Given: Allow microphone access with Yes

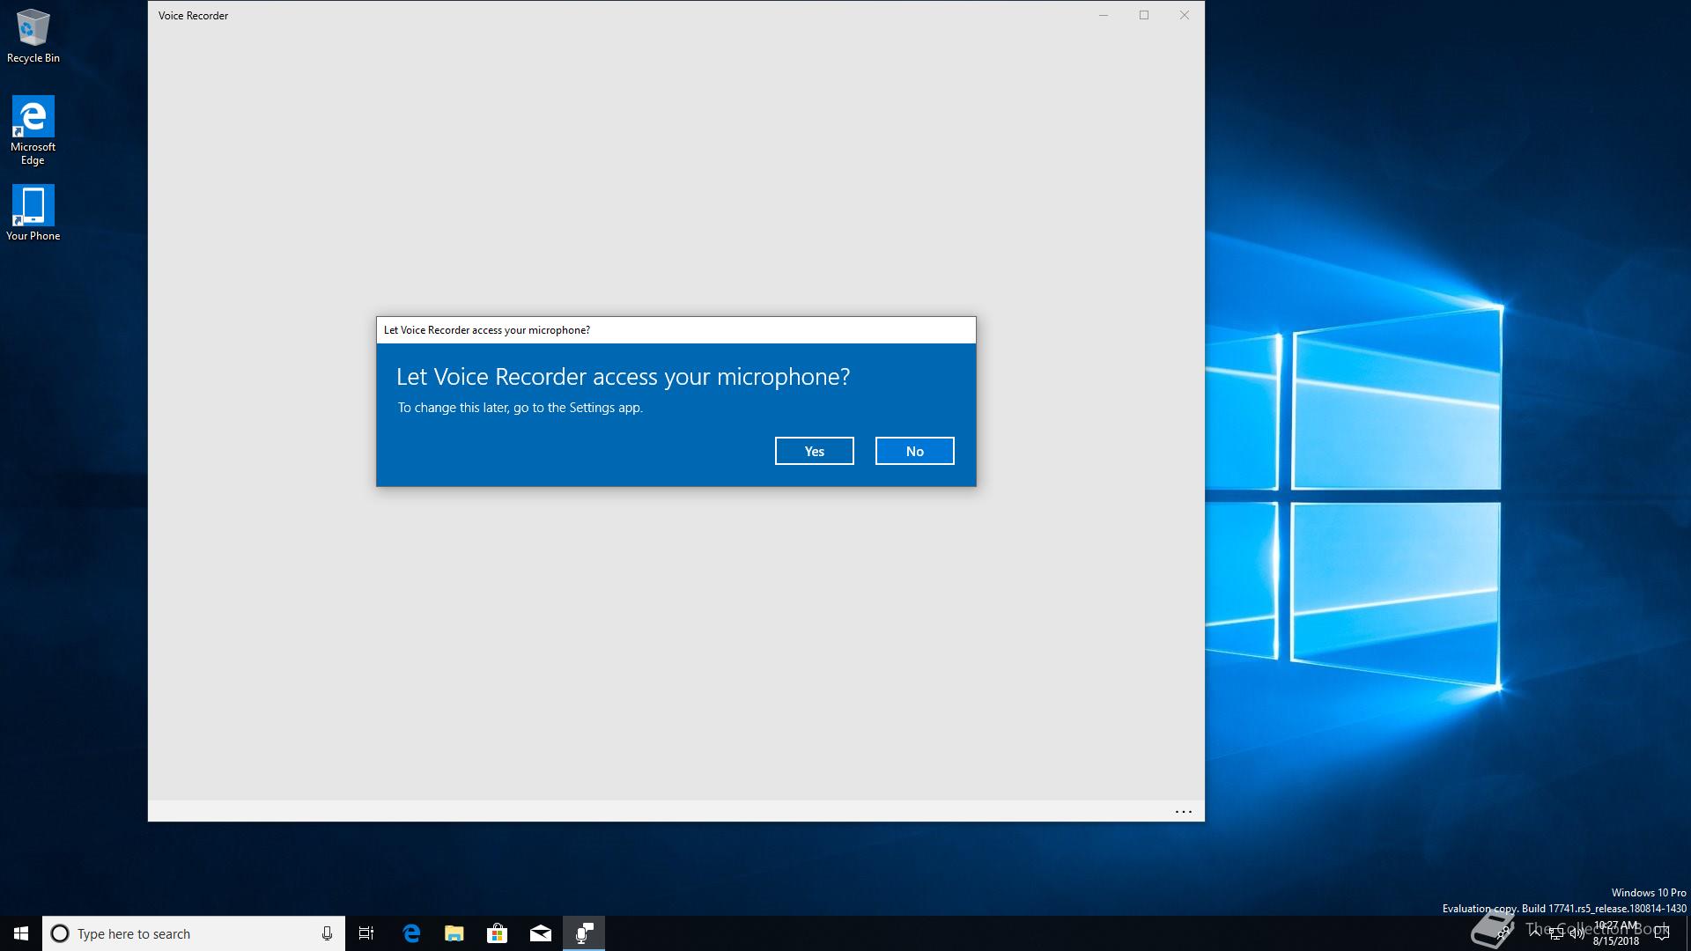Looking at the screenshot, I should (814, 451).
